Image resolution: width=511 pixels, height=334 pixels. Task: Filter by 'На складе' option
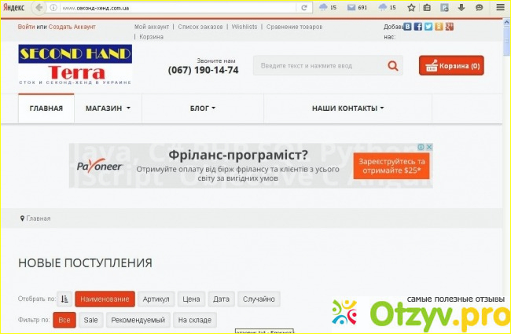tap(193, 321)
